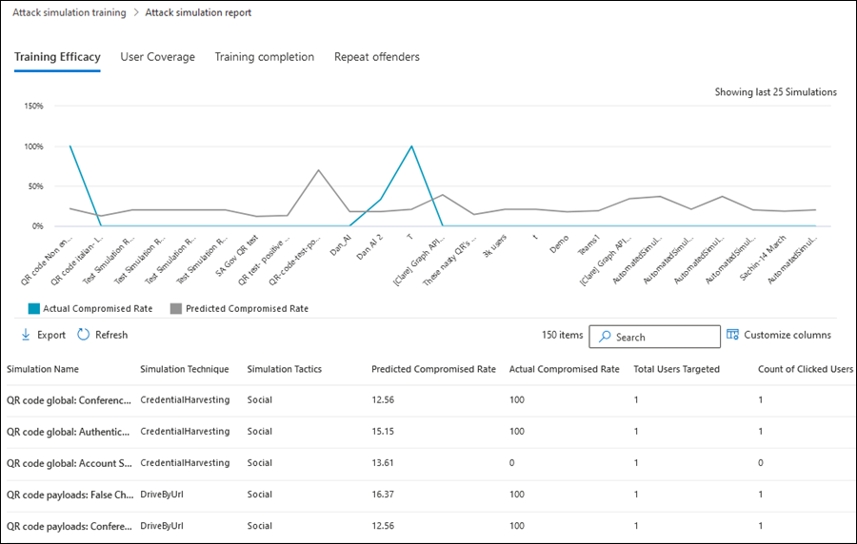857x544 pixels.
Task: Sort by Predicted Compromised Rate column
Action: pyautogui.click(x=433, y=369)
